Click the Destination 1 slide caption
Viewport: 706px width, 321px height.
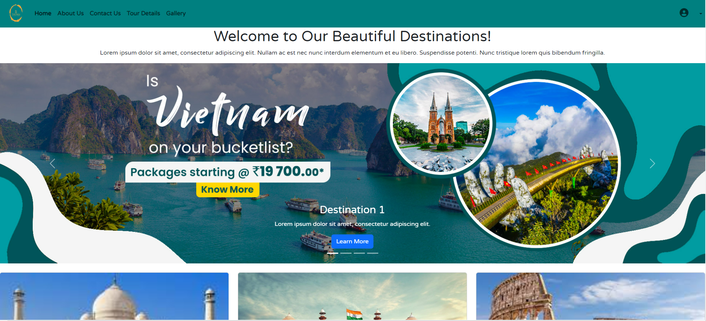[x=352, y=210]
